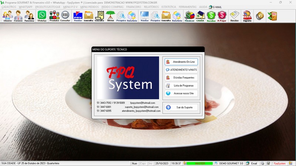Click Acessar nosso Site button
The width and height of the screenshot is (296, 166).
click(181, 93)
